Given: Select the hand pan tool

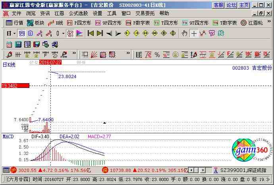Looking at the screenshot, I should [184, 33].
